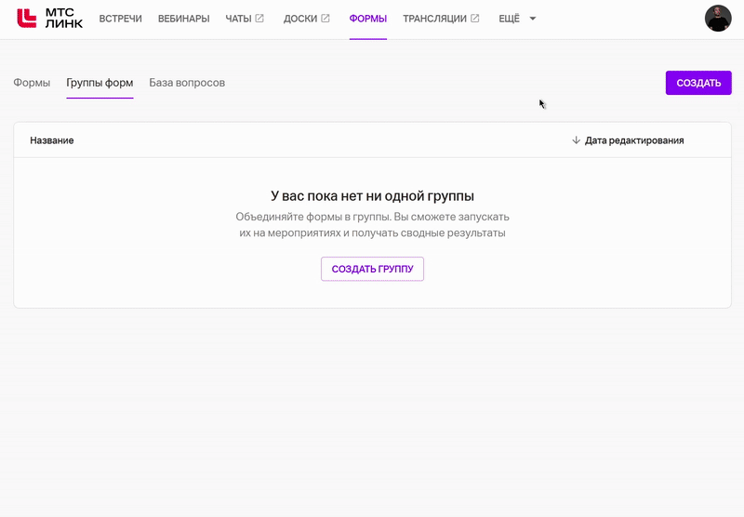Switch to the Формы sub-tab
This screenshot has height=517, width=744.
[32, 83]
